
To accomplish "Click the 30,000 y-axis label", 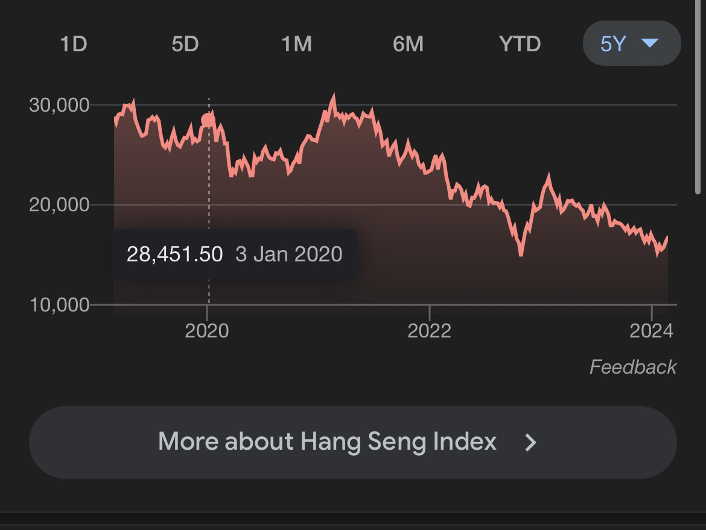I will [59, 106].
